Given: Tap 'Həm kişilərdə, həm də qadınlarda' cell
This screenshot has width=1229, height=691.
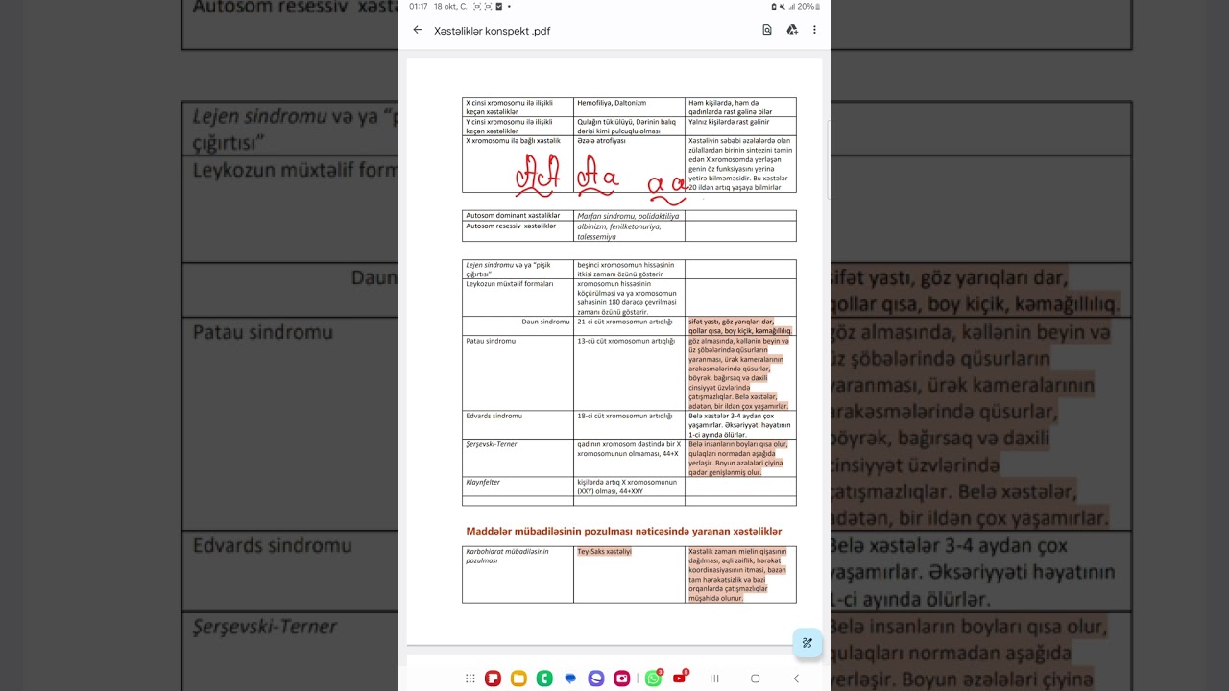Looking at the screenshot, I should (x=740, y=107).
